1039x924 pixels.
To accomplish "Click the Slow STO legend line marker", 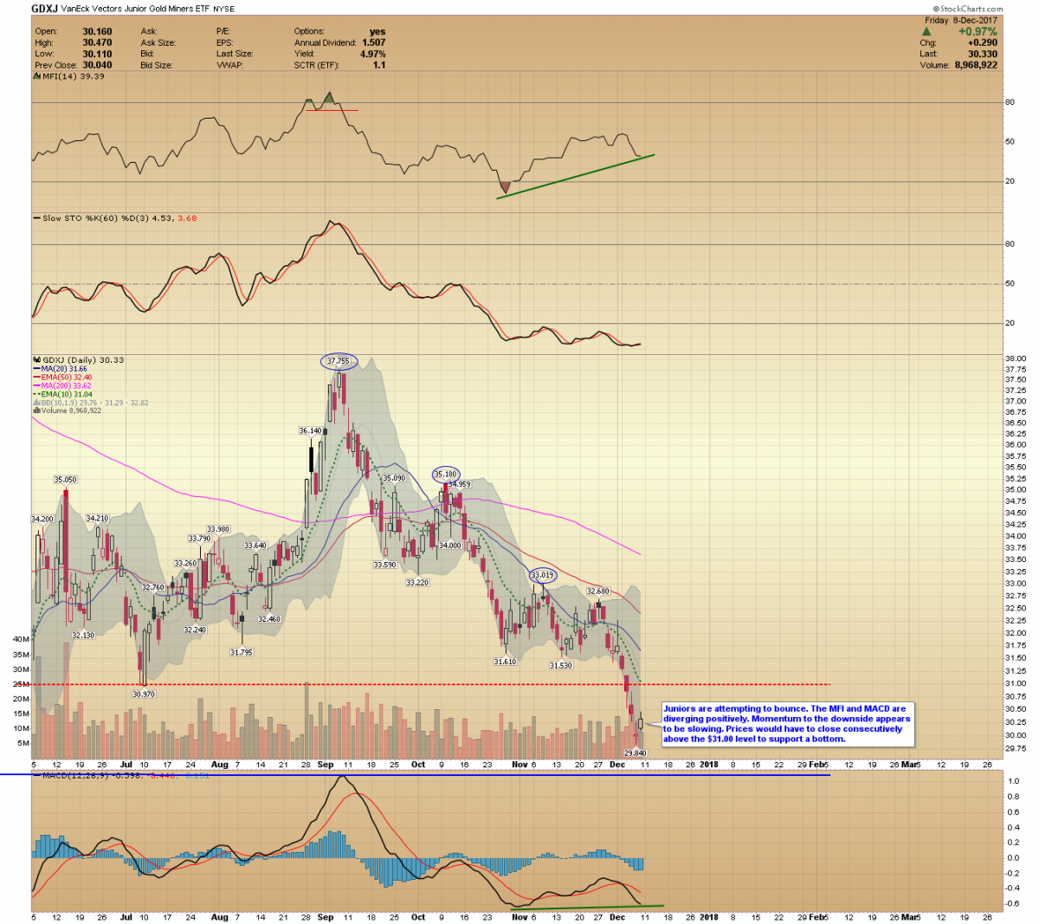I will [x=36, y=218].
